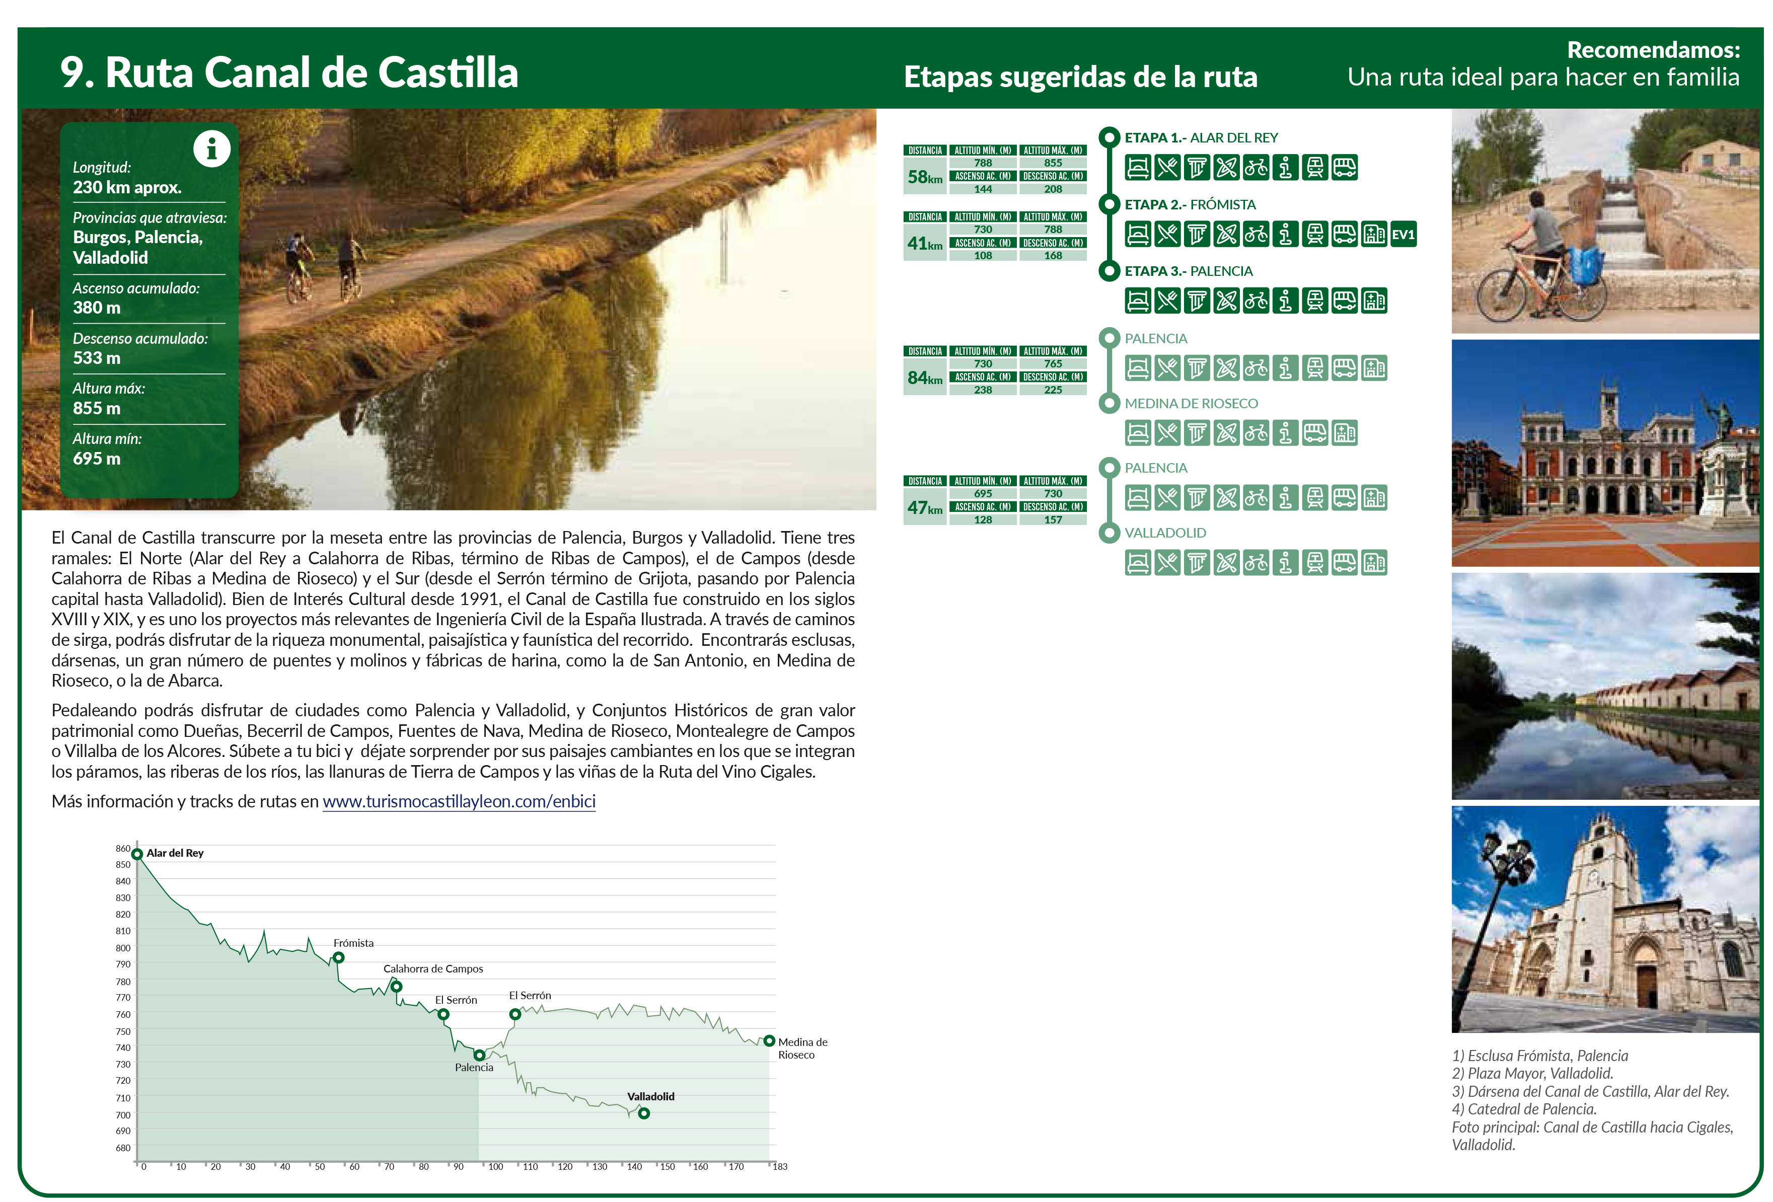Click the hospital icon under Medina de Rioseco
This screenshot has height=1202, width=1773.
1345,433
